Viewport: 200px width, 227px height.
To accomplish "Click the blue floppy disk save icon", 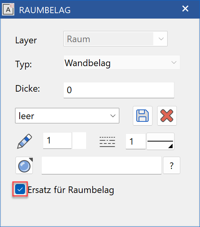I will [x=142, y=116].
